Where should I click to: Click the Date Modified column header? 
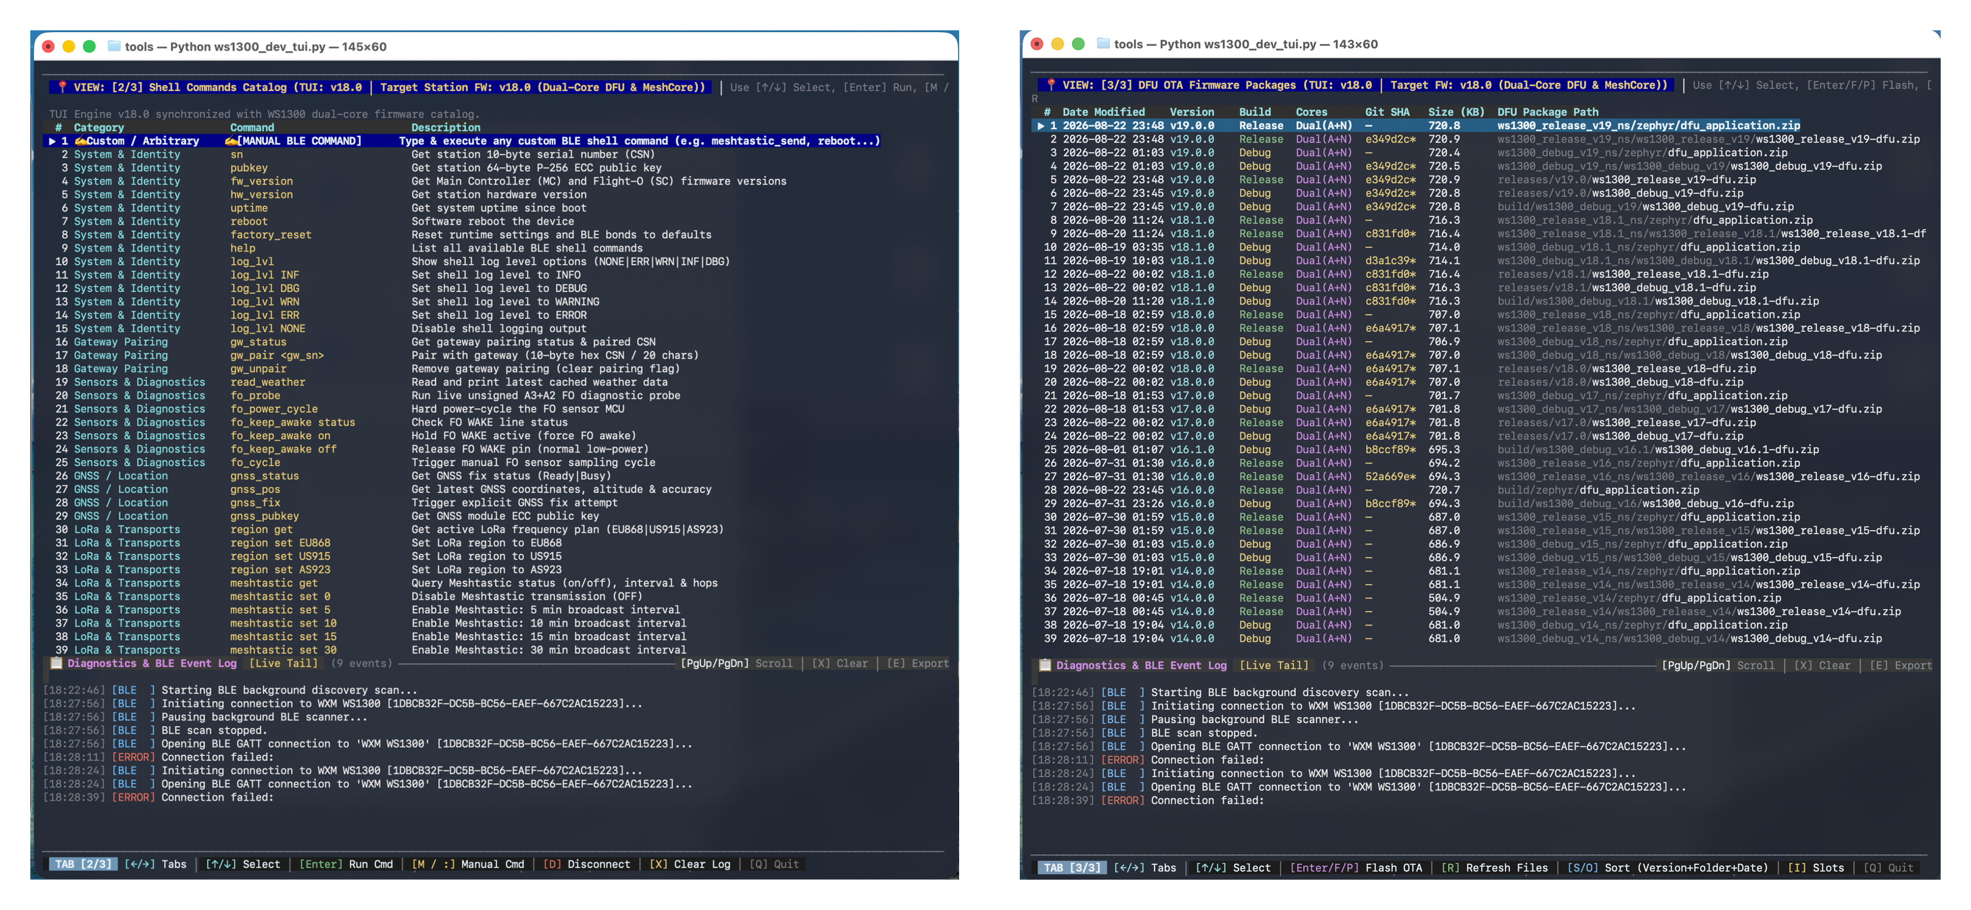click(1103, 112)
